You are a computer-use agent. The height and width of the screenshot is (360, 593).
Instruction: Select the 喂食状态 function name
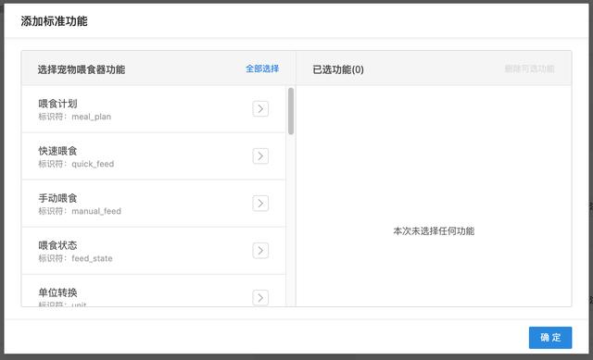click(x=57, y=245)
